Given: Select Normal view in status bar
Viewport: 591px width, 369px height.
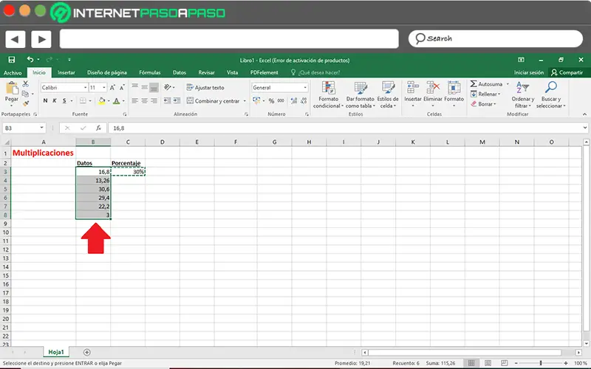Looking at the screenshot, I should point(471,363).
